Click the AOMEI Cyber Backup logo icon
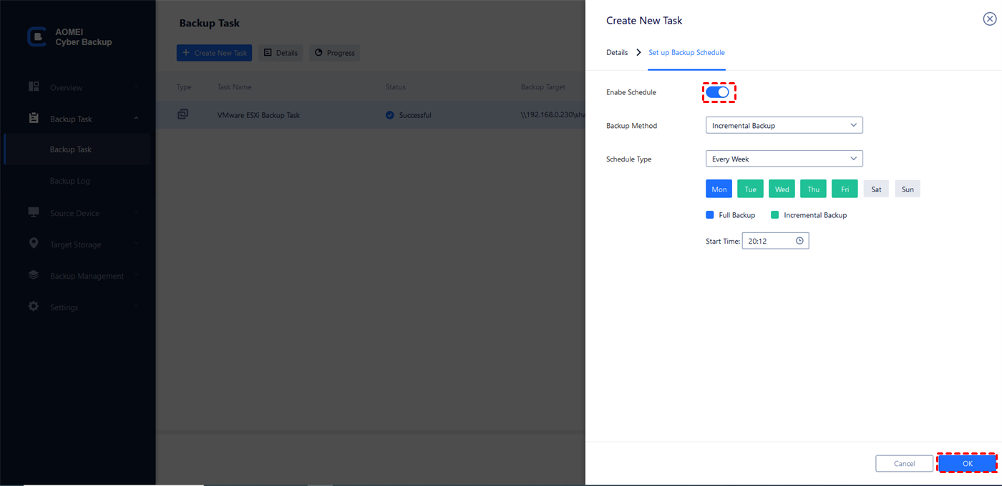The width and height of the screenshot is (1002, 486). pyautogui.click(x=37, y=37)
